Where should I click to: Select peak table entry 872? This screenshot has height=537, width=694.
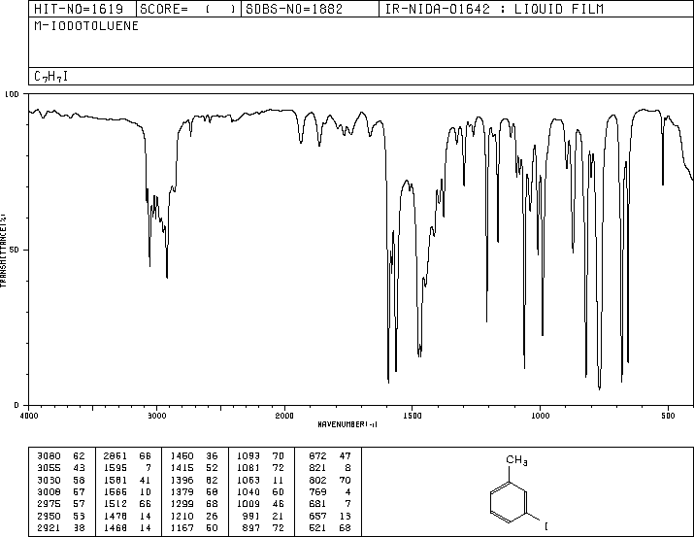tap(317, 456)
